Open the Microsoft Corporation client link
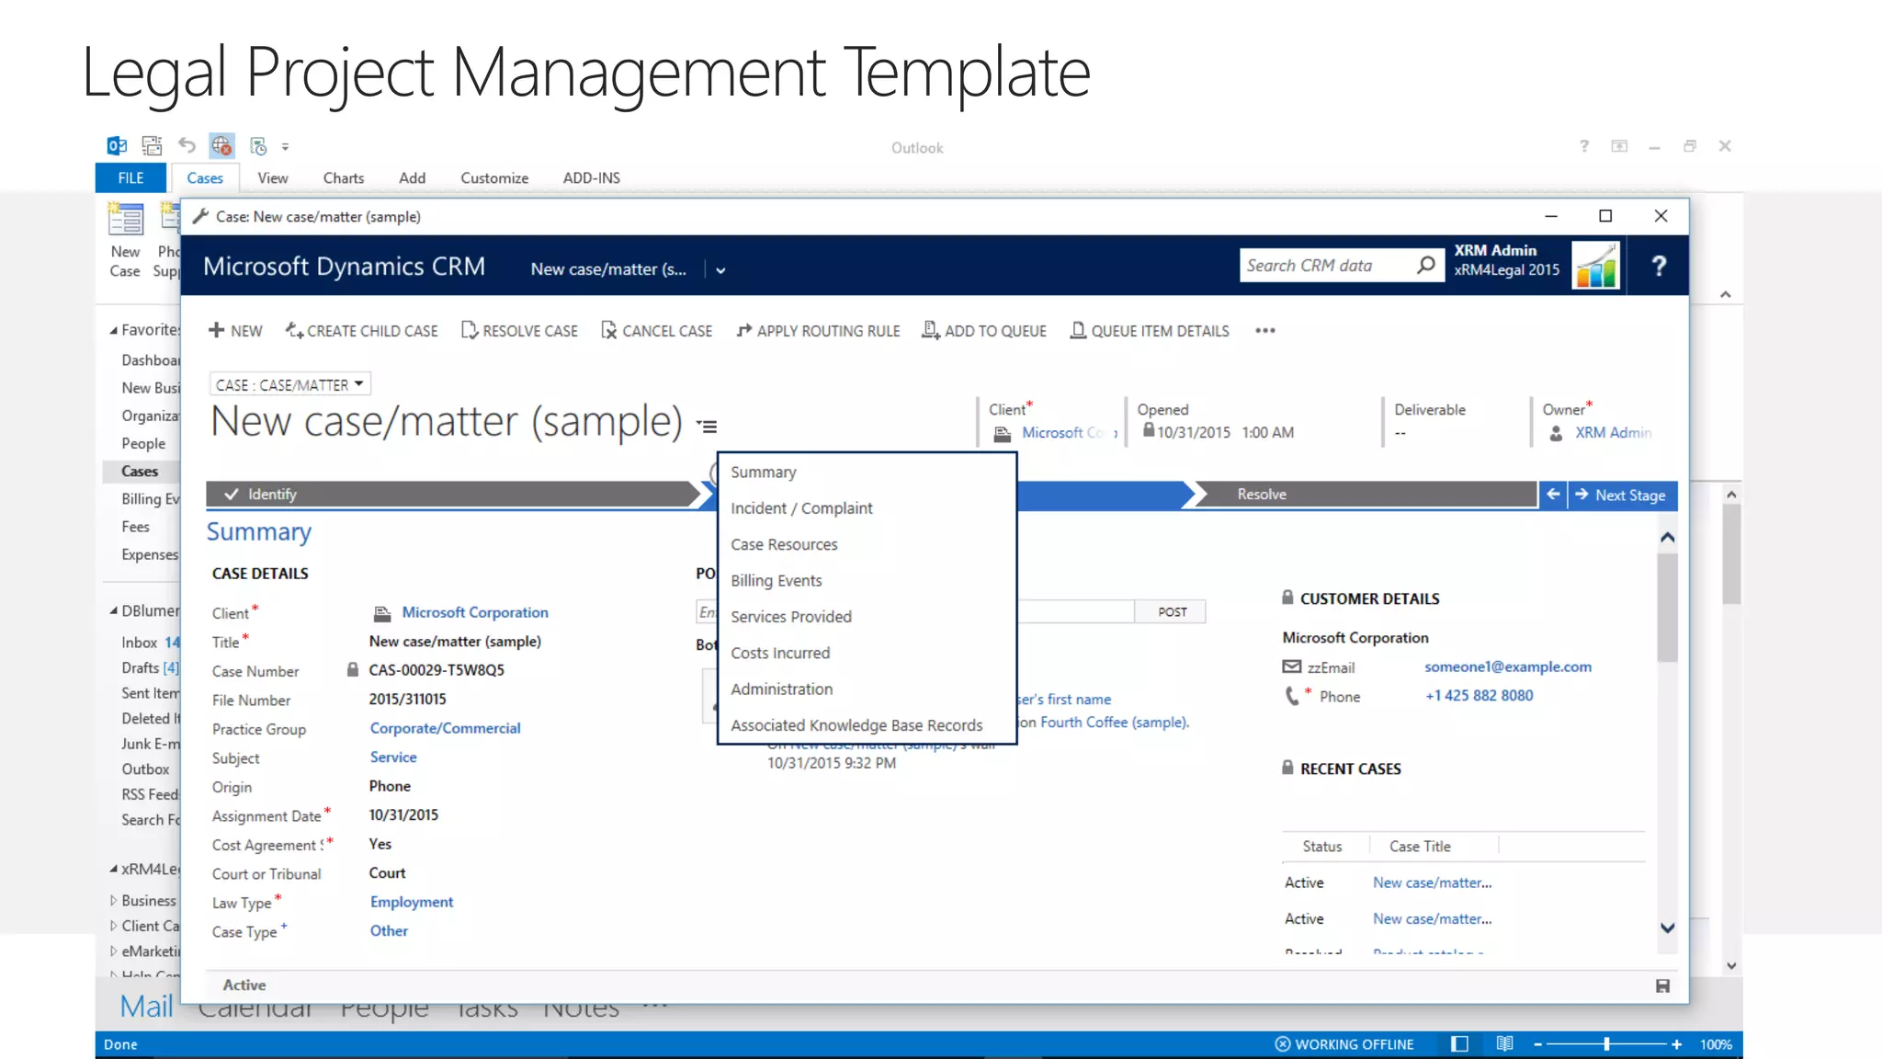Screen dimensions: 1882x1059 474,612
